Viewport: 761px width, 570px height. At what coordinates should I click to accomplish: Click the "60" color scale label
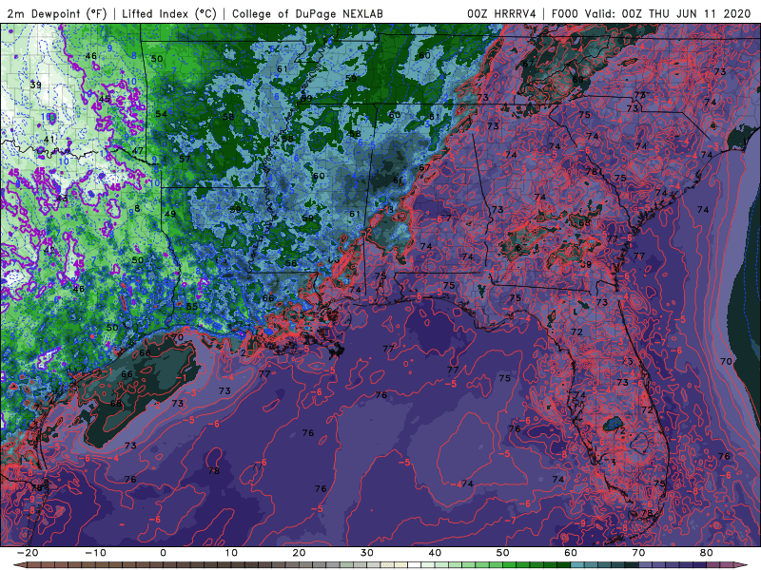point(571,553)
